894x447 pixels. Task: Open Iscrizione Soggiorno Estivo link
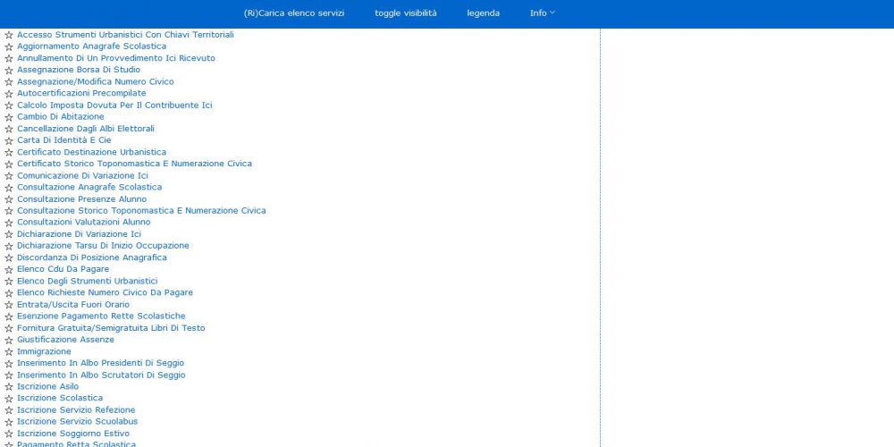coord(73,434)
